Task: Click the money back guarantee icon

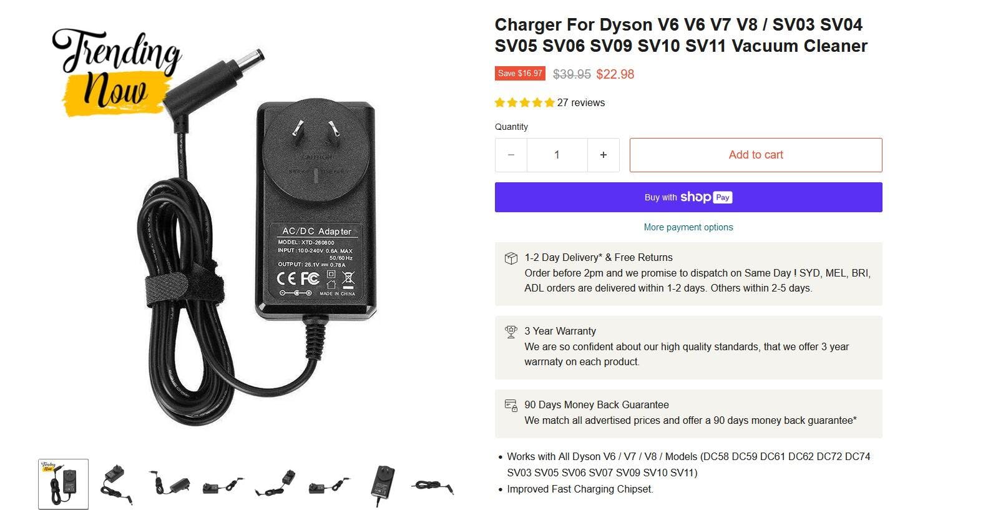Action: (x=511, y=405)
